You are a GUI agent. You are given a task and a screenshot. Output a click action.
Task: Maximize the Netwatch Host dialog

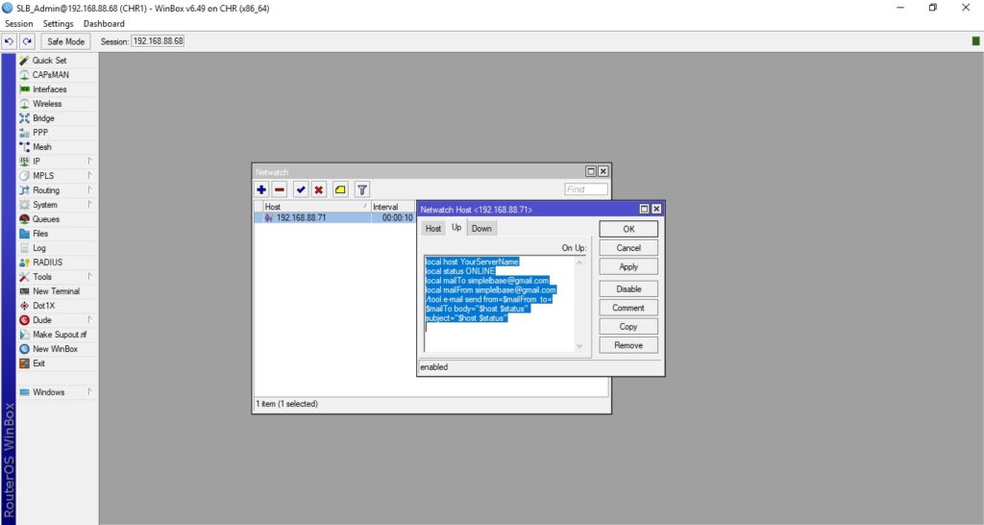(x=645, y=209)
